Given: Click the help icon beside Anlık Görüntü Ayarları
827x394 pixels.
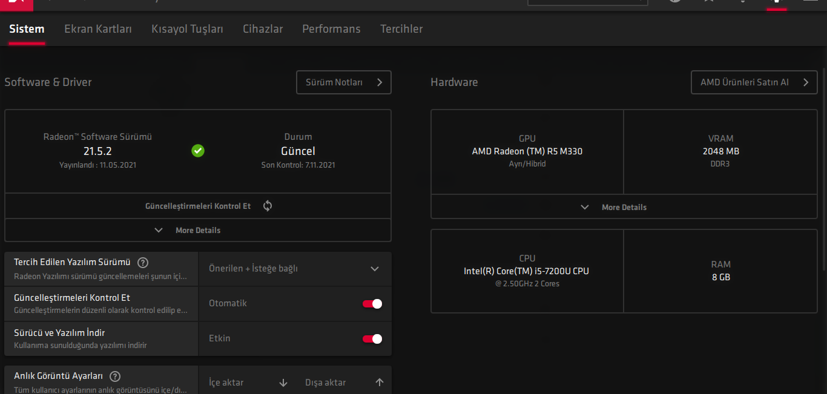Looking at the screenshot, I should (115, 376).
